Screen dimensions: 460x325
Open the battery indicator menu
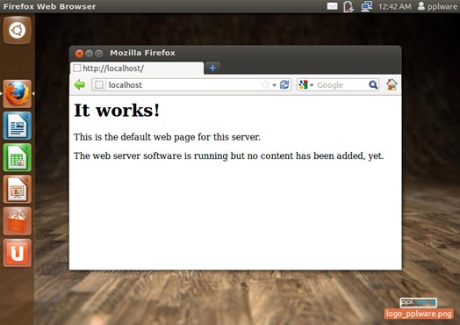(349, 6)
